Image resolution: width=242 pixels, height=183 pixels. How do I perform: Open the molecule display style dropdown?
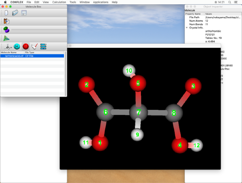pos(8,46)
